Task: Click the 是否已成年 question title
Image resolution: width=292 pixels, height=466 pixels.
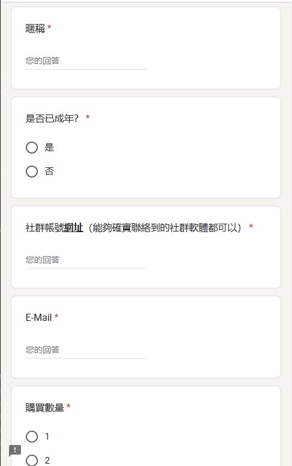Action: (52, 119)
